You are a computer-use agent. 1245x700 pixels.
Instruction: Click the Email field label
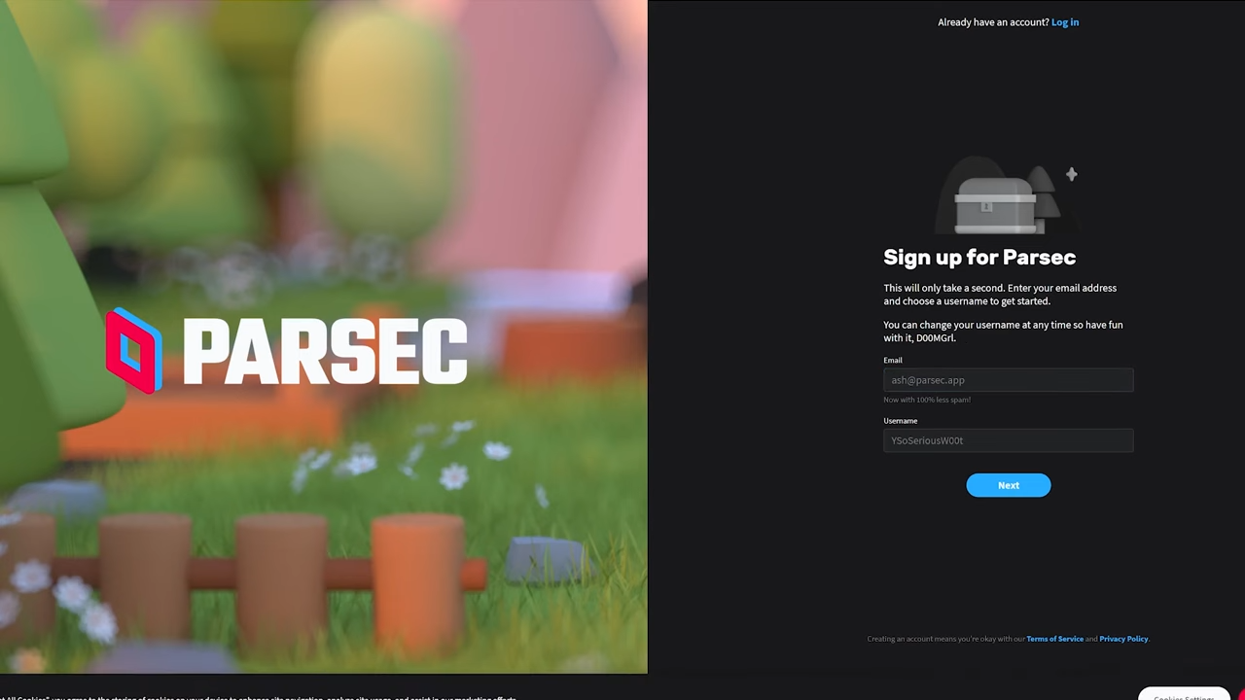[x=893, y=360]
